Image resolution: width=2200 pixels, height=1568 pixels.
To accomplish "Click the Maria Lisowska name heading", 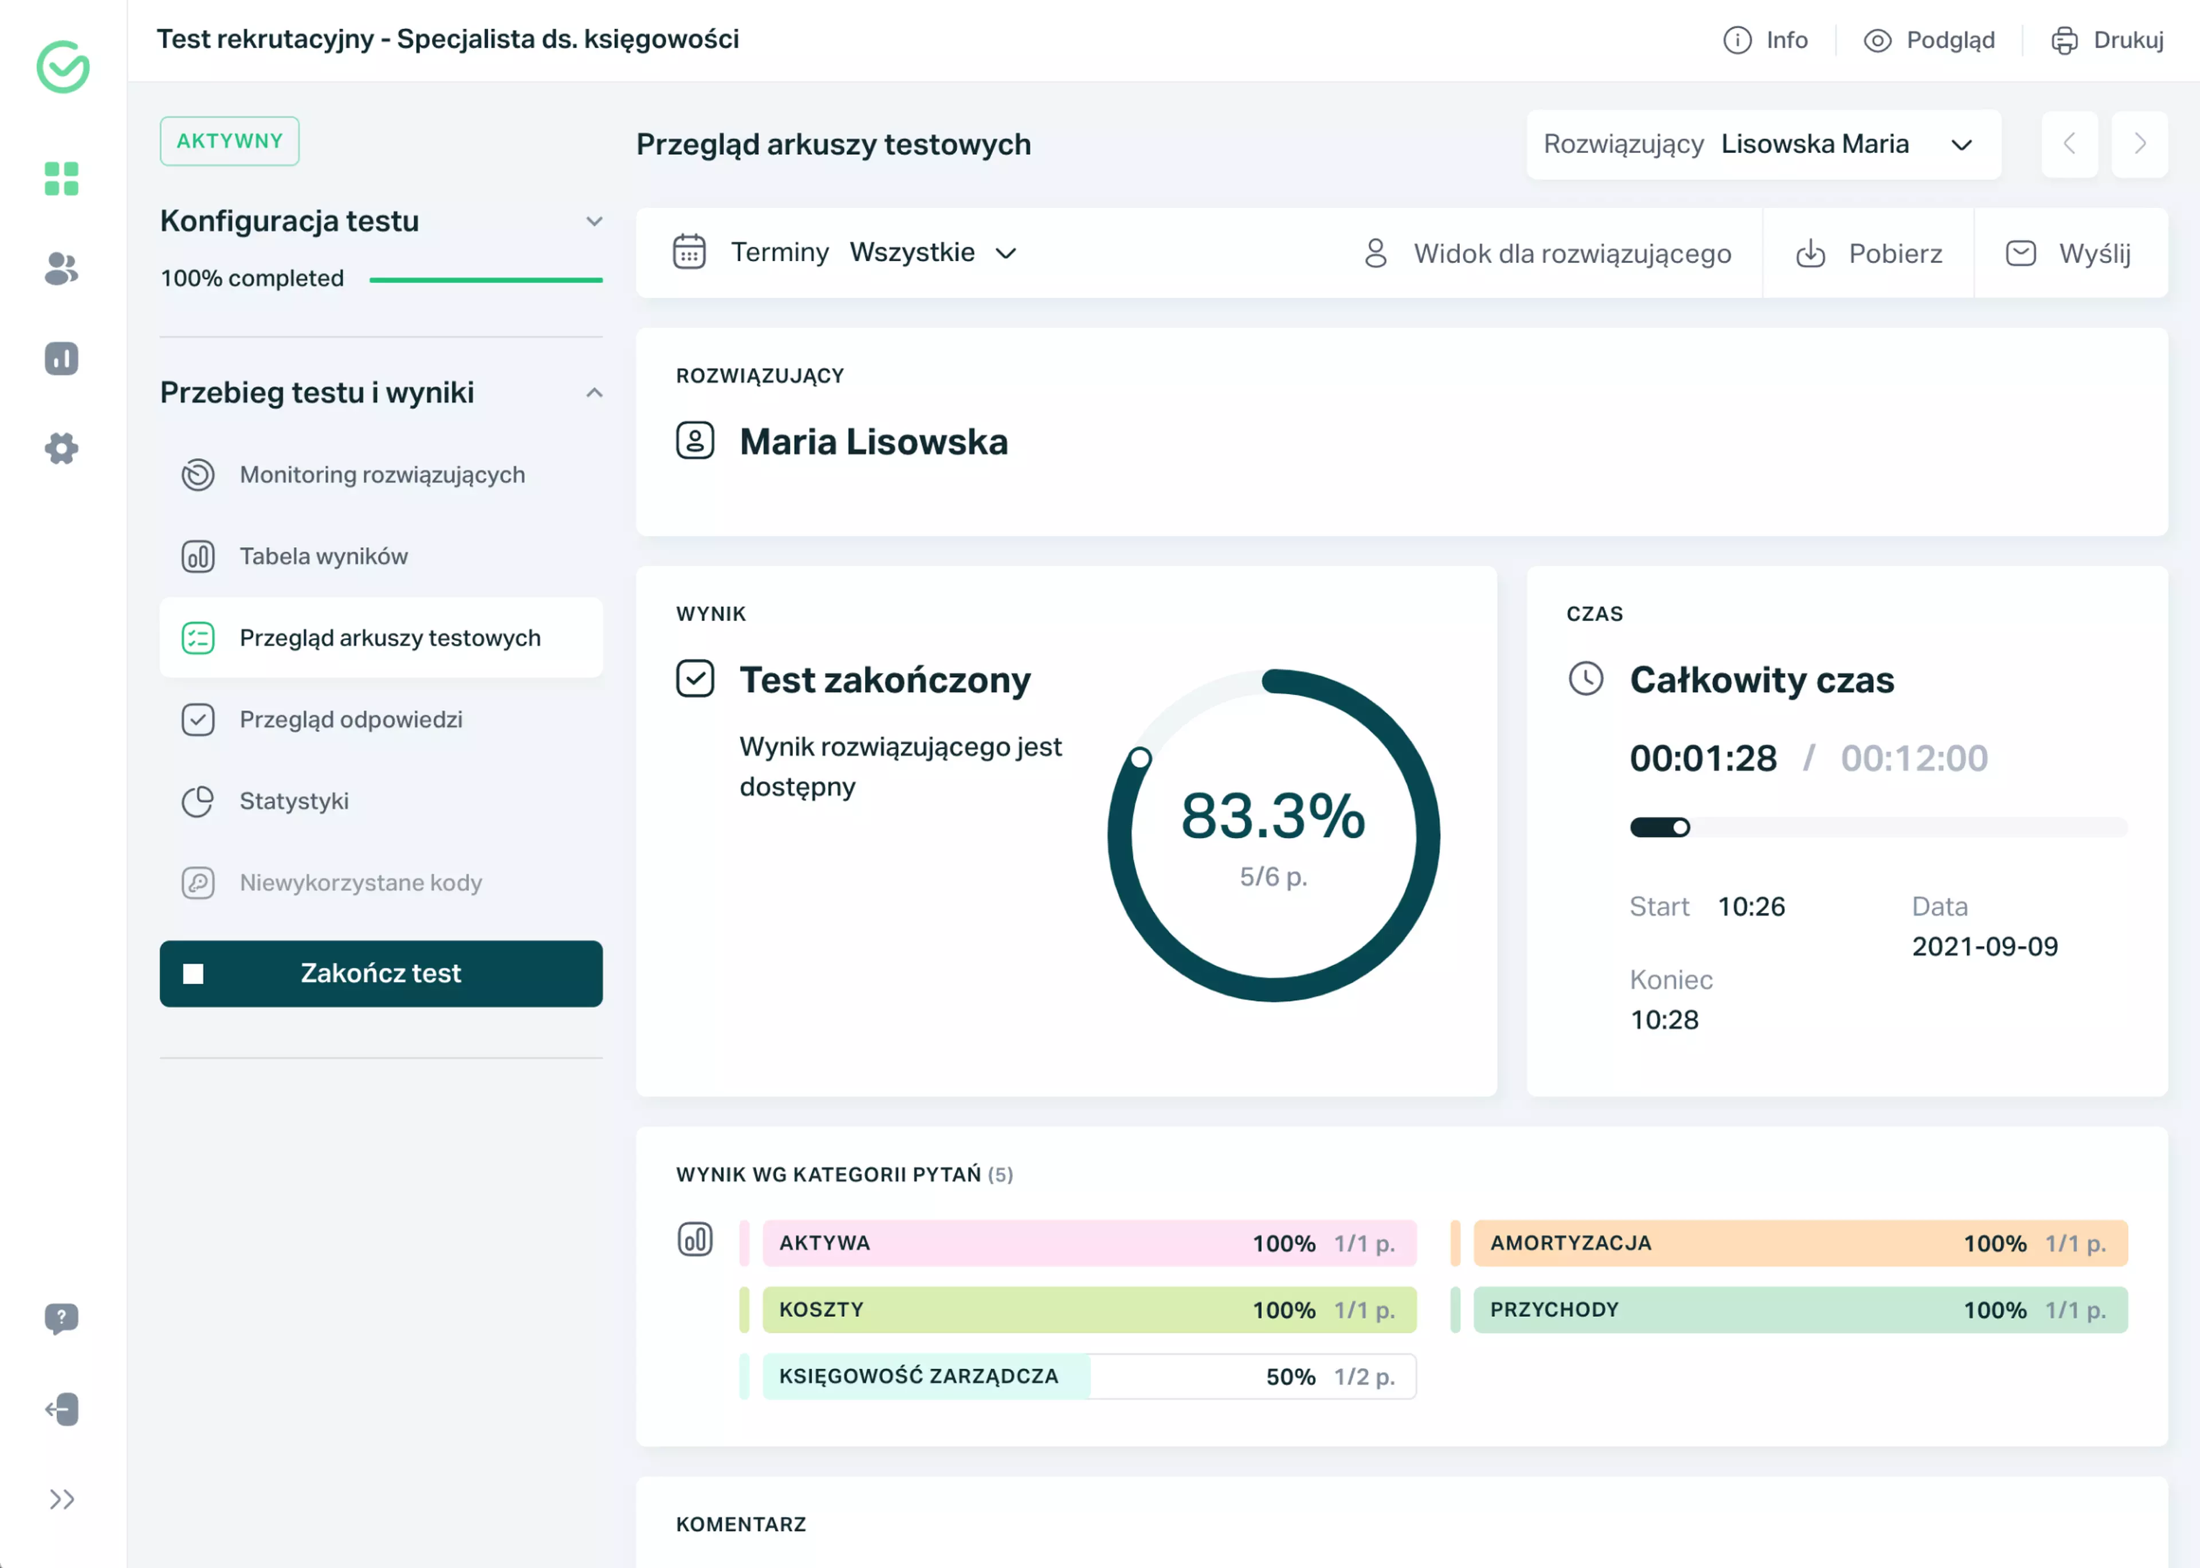I will click(x=874, y=441).
